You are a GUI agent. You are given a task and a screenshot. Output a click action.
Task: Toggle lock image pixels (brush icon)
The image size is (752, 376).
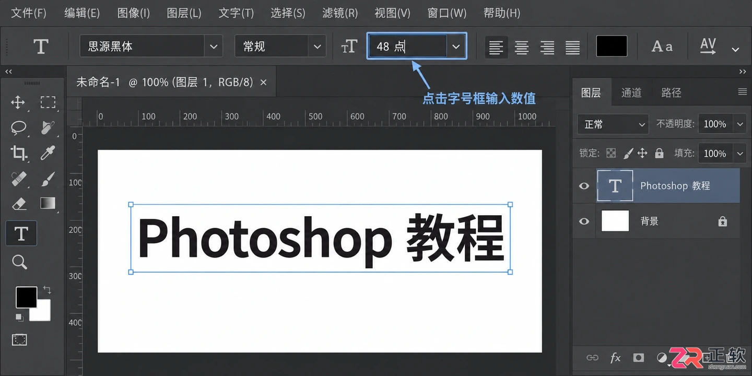click(x=628, y=153)
